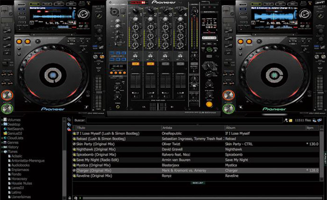
Task: Sort tracks by the Título column header
Action: pyautogui.click(x=118, y=128)
